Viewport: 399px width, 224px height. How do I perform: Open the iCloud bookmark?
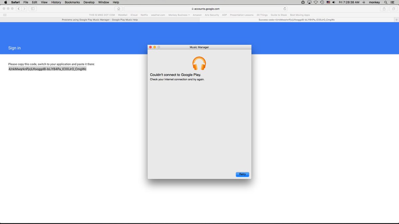(x=134, y=15)
